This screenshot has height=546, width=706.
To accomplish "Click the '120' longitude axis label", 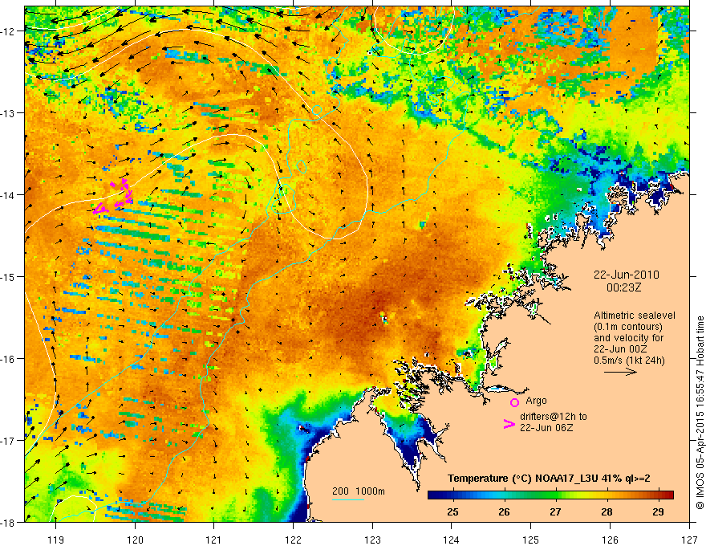I will pos(135,540).
